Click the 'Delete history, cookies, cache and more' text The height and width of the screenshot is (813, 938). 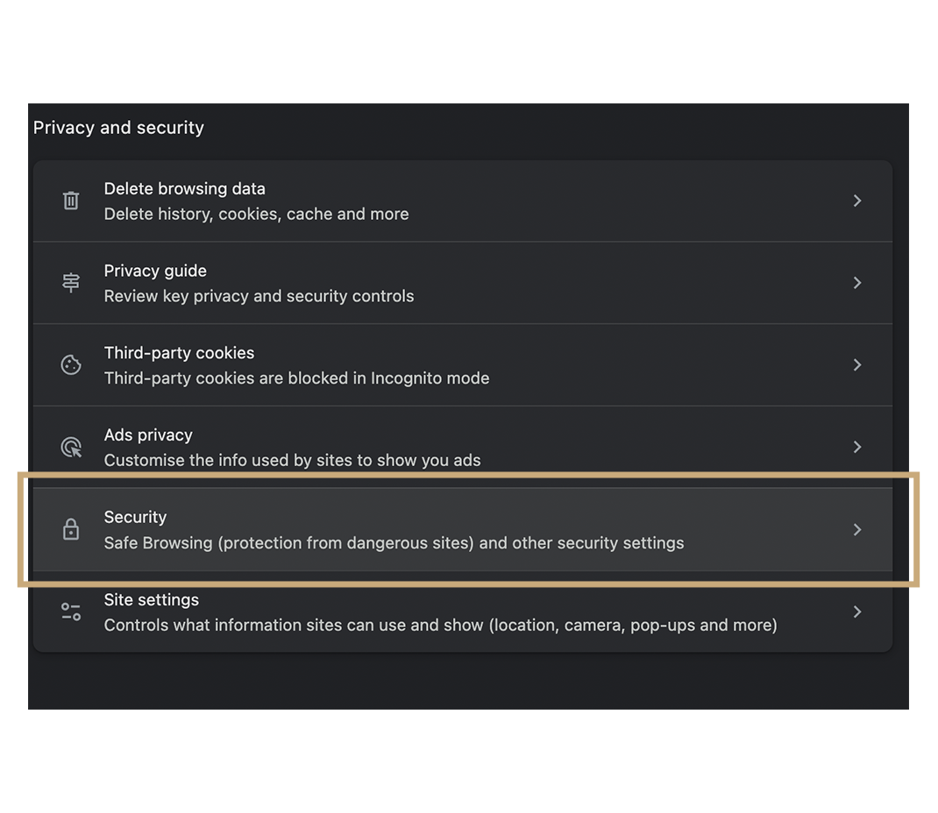click(256, 215)
